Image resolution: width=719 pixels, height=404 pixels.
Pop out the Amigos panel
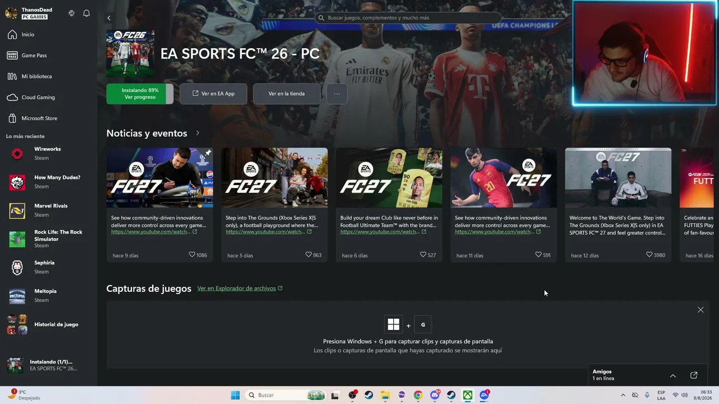point(694,375)
